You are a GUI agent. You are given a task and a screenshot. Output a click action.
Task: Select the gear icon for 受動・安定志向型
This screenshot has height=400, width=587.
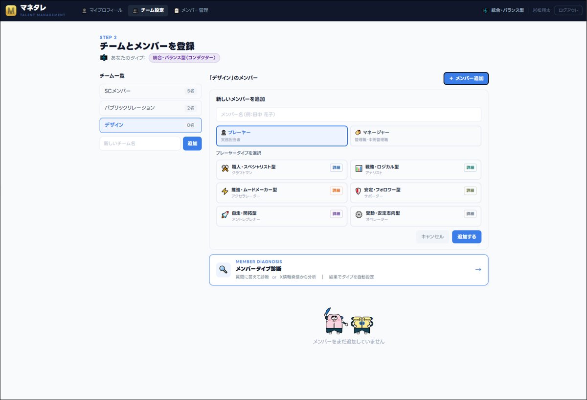(359, 215)
